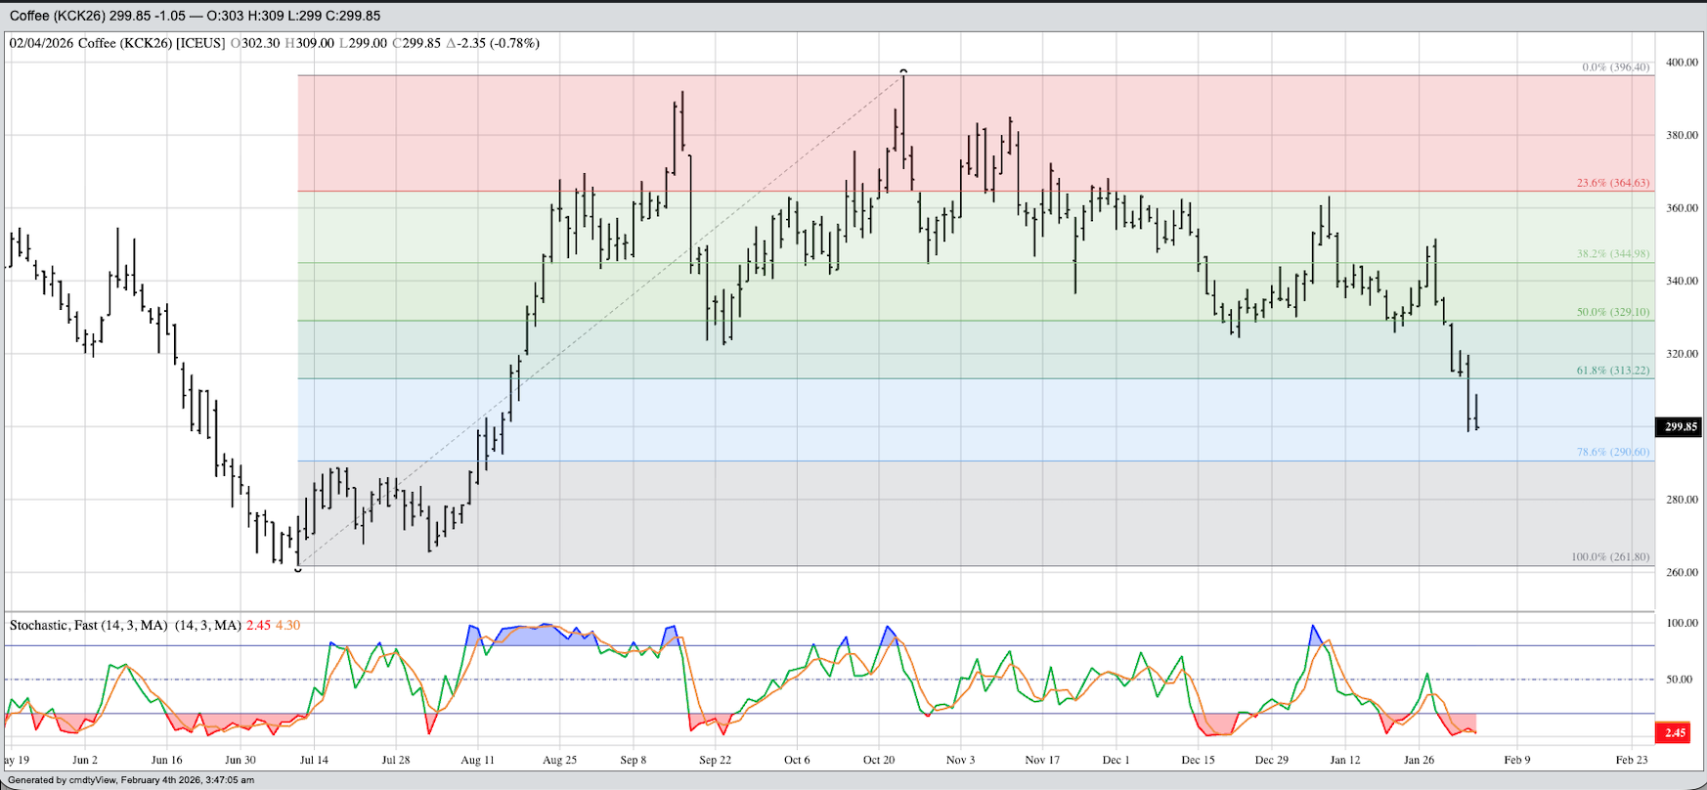The image size is (1707, 790).
Task: Select the swing high marker at the October peak
Action: (x=903, y=71)
